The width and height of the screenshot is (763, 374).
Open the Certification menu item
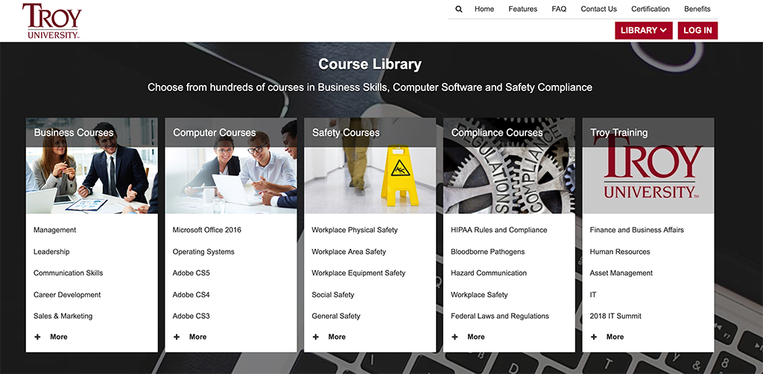650,9
